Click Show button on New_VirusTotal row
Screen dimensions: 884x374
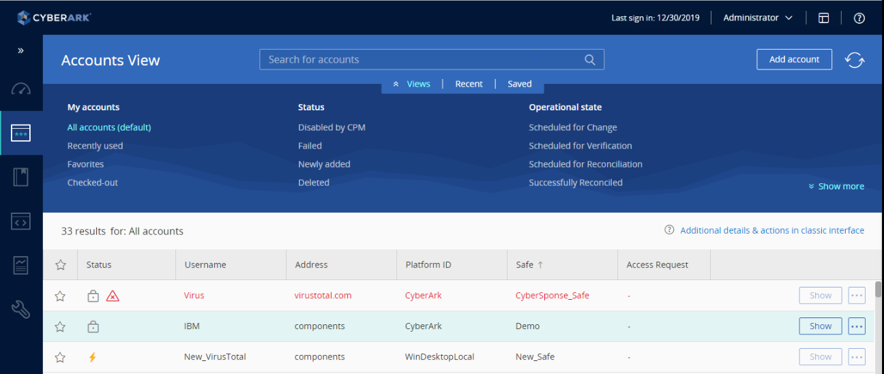click(821, 357)
